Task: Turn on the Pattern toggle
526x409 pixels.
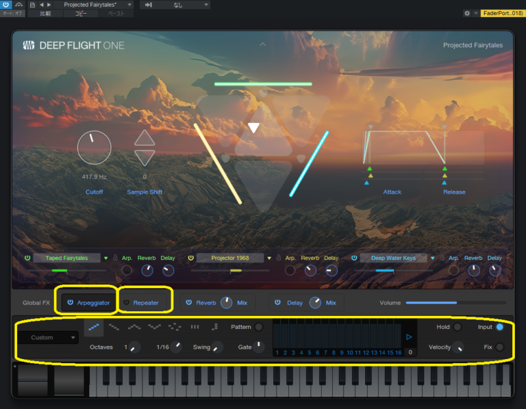Action: coord(259,327)
